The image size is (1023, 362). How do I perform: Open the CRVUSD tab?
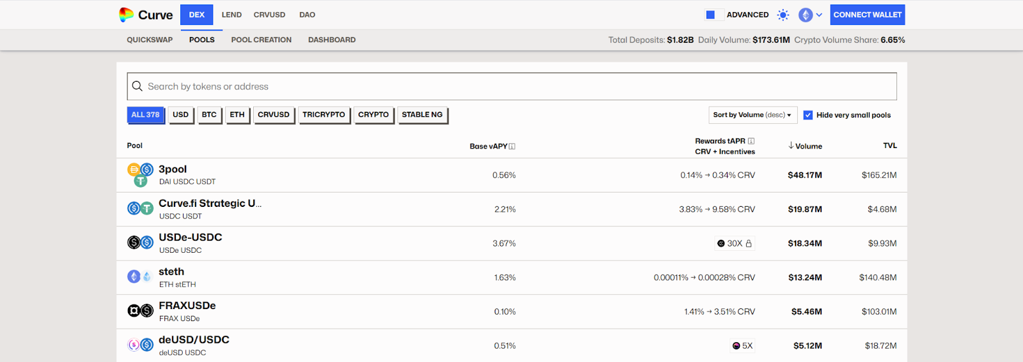[x=269, y=15]
